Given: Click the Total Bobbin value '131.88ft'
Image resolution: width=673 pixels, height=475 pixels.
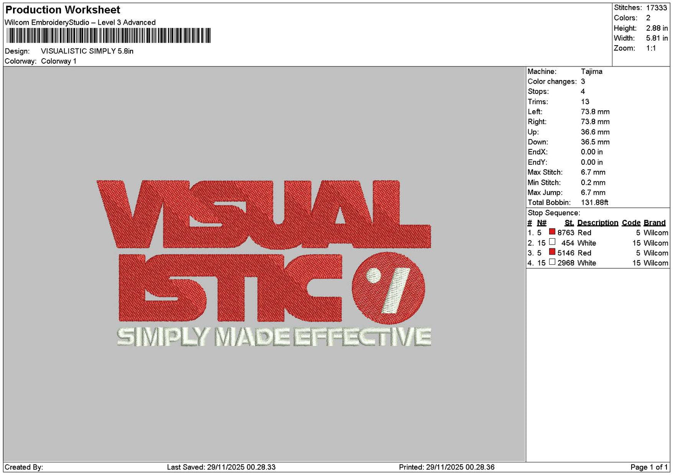Looking at the screenshot, I should pos(595,203).
